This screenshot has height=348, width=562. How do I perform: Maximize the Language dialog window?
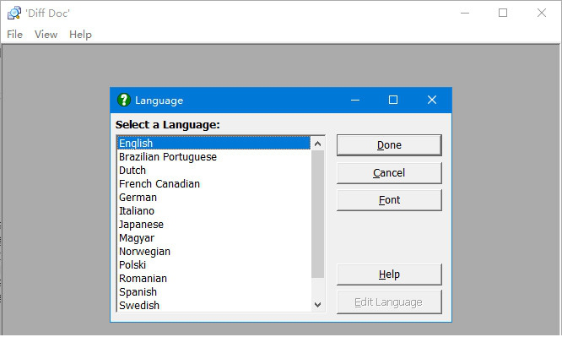pos(392,100)
